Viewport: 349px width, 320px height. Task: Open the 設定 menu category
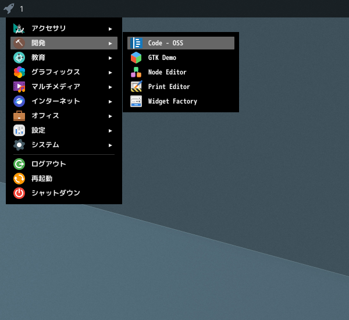coord(64,130)
